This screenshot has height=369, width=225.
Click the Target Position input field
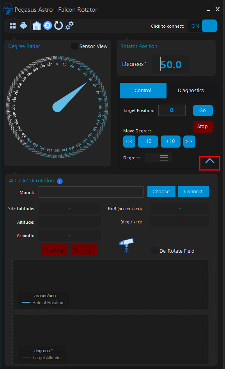coord(172,111)
